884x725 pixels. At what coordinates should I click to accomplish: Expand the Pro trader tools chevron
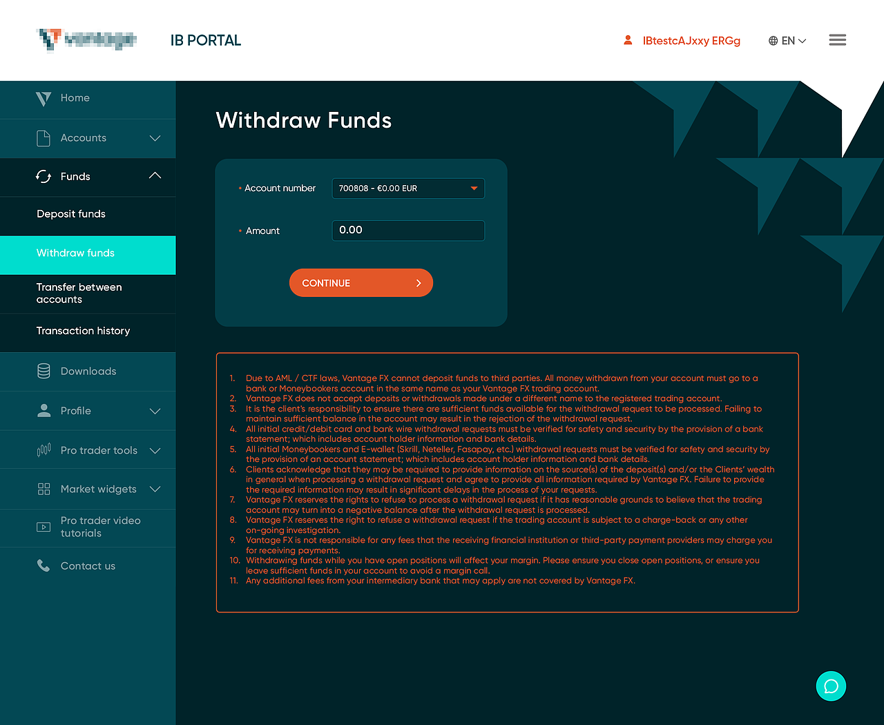(155, 451)
